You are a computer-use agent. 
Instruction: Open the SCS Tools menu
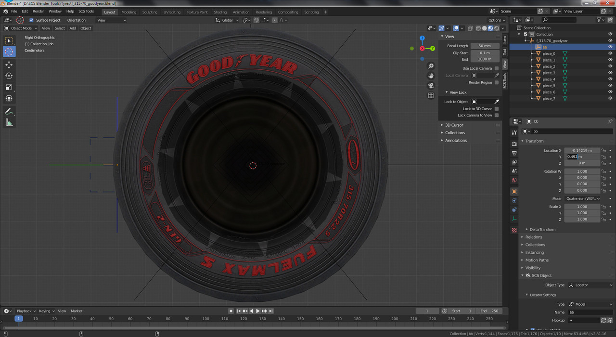[86, 11]
